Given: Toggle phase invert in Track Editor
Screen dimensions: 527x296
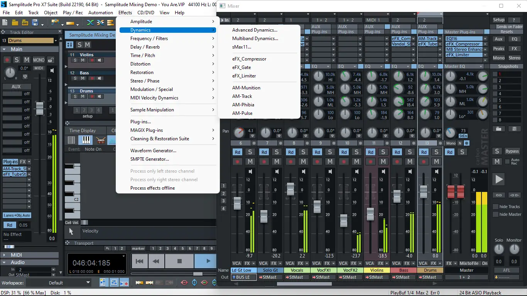Looking at the screenshot, I should pos(25,76).
